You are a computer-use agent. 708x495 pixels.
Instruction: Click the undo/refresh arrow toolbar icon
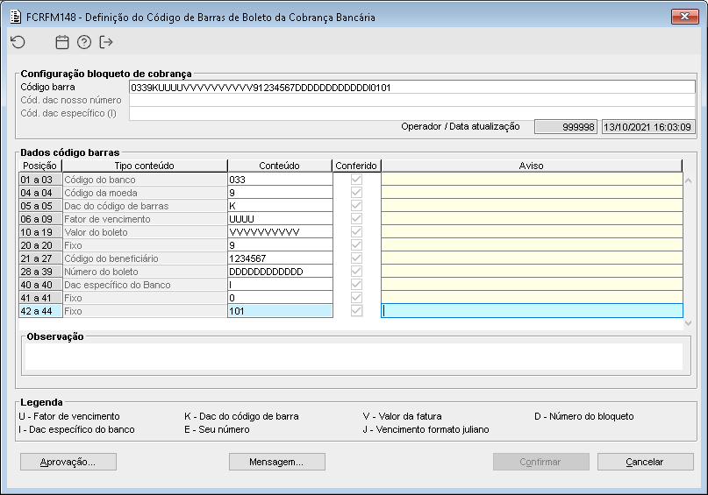coord(18,41)
